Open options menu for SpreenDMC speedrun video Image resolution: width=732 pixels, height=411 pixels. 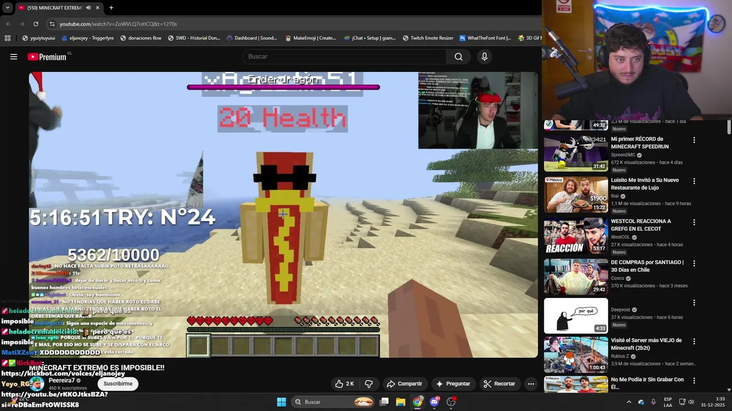pos(694,140)
